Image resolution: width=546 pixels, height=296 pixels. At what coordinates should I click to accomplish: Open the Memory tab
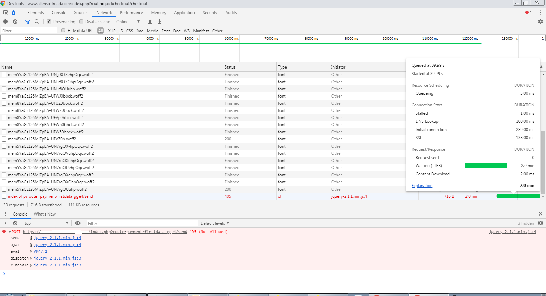[x=159, y=13]
